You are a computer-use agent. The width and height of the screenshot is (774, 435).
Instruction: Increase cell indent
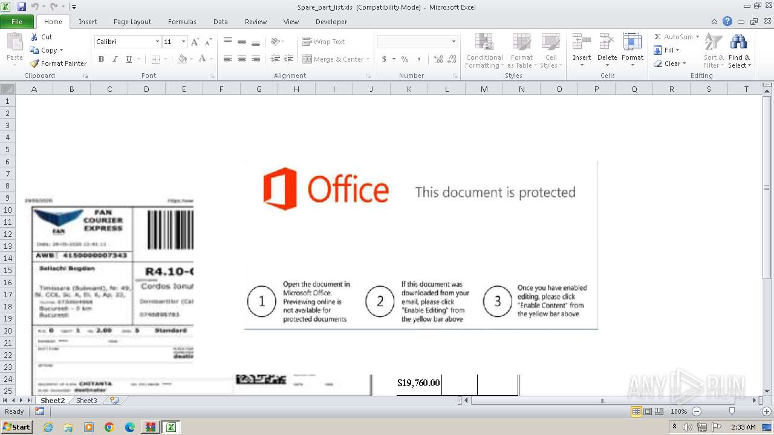[x=289, y=59]
